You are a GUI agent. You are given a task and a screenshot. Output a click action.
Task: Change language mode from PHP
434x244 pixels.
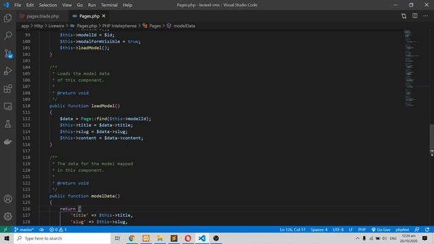361,230
